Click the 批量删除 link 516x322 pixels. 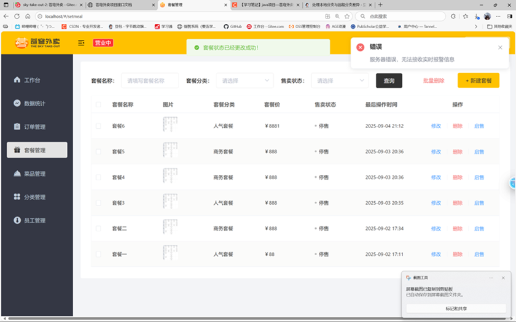(434, 80)
